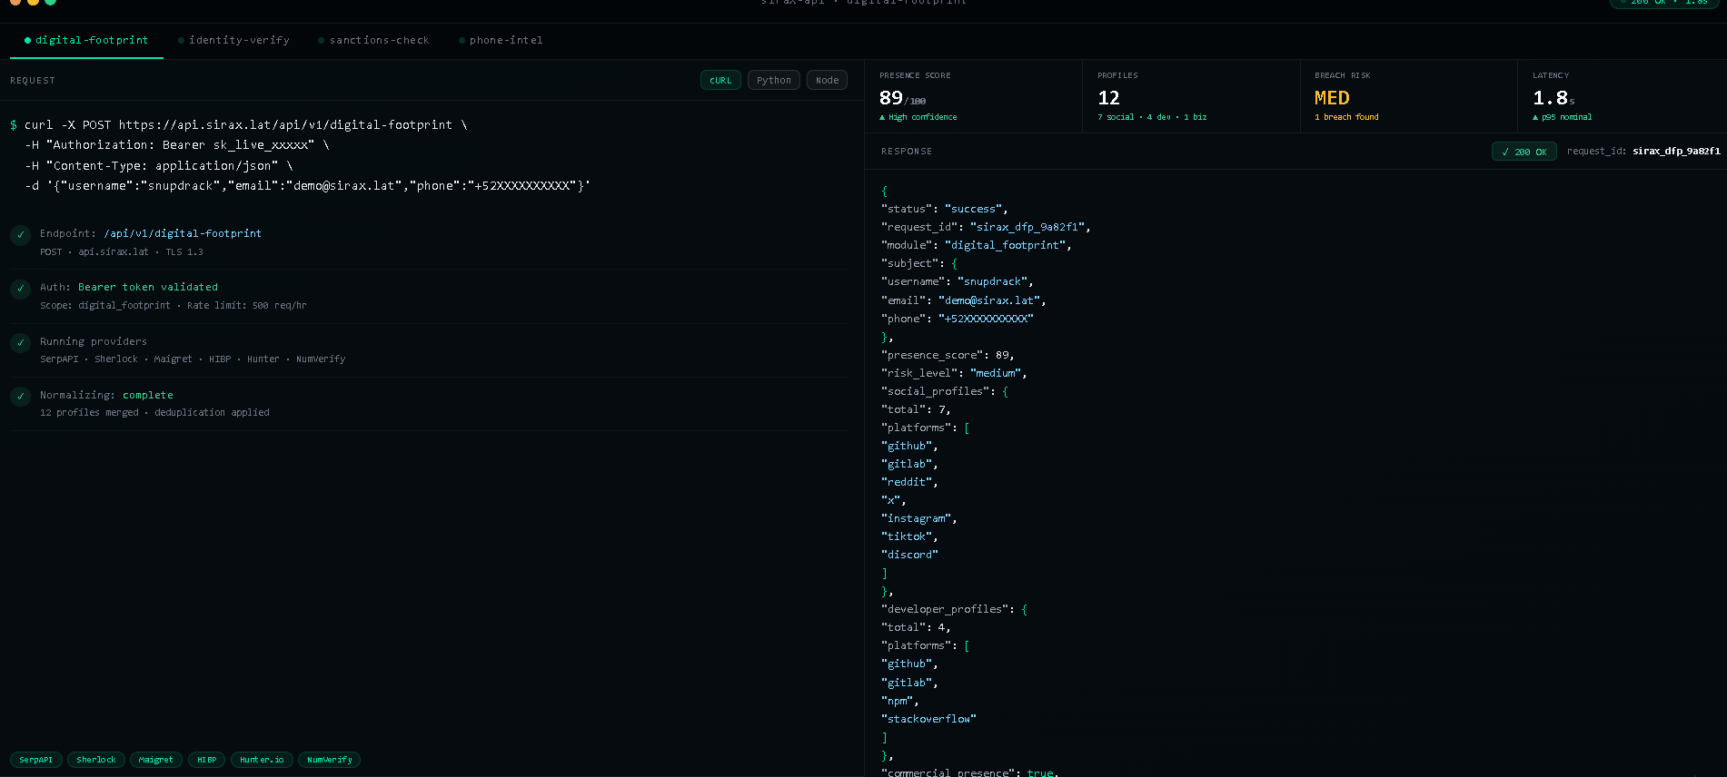The image size is (1727, 777).
Task: Click the "discord" platform entry
Action: [909, 555]
